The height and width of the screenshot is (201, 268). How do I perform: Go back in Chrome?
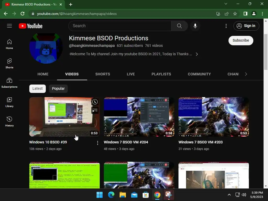6,14
